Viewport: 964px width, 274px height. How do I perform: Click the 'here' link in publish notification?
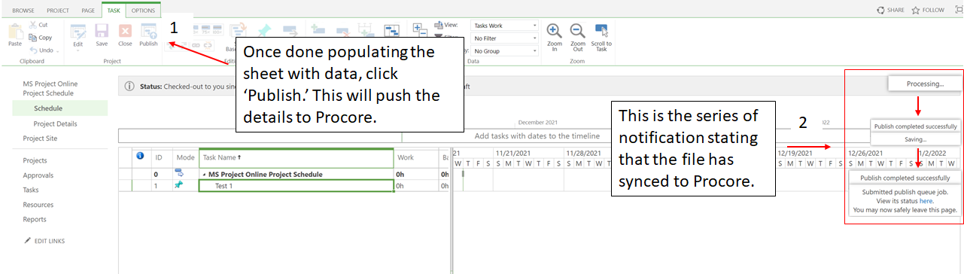pos(926,201)
